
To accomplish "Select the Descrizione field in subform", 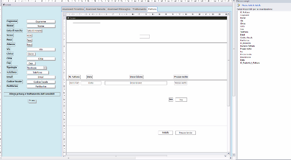I will tap(136, 83).
